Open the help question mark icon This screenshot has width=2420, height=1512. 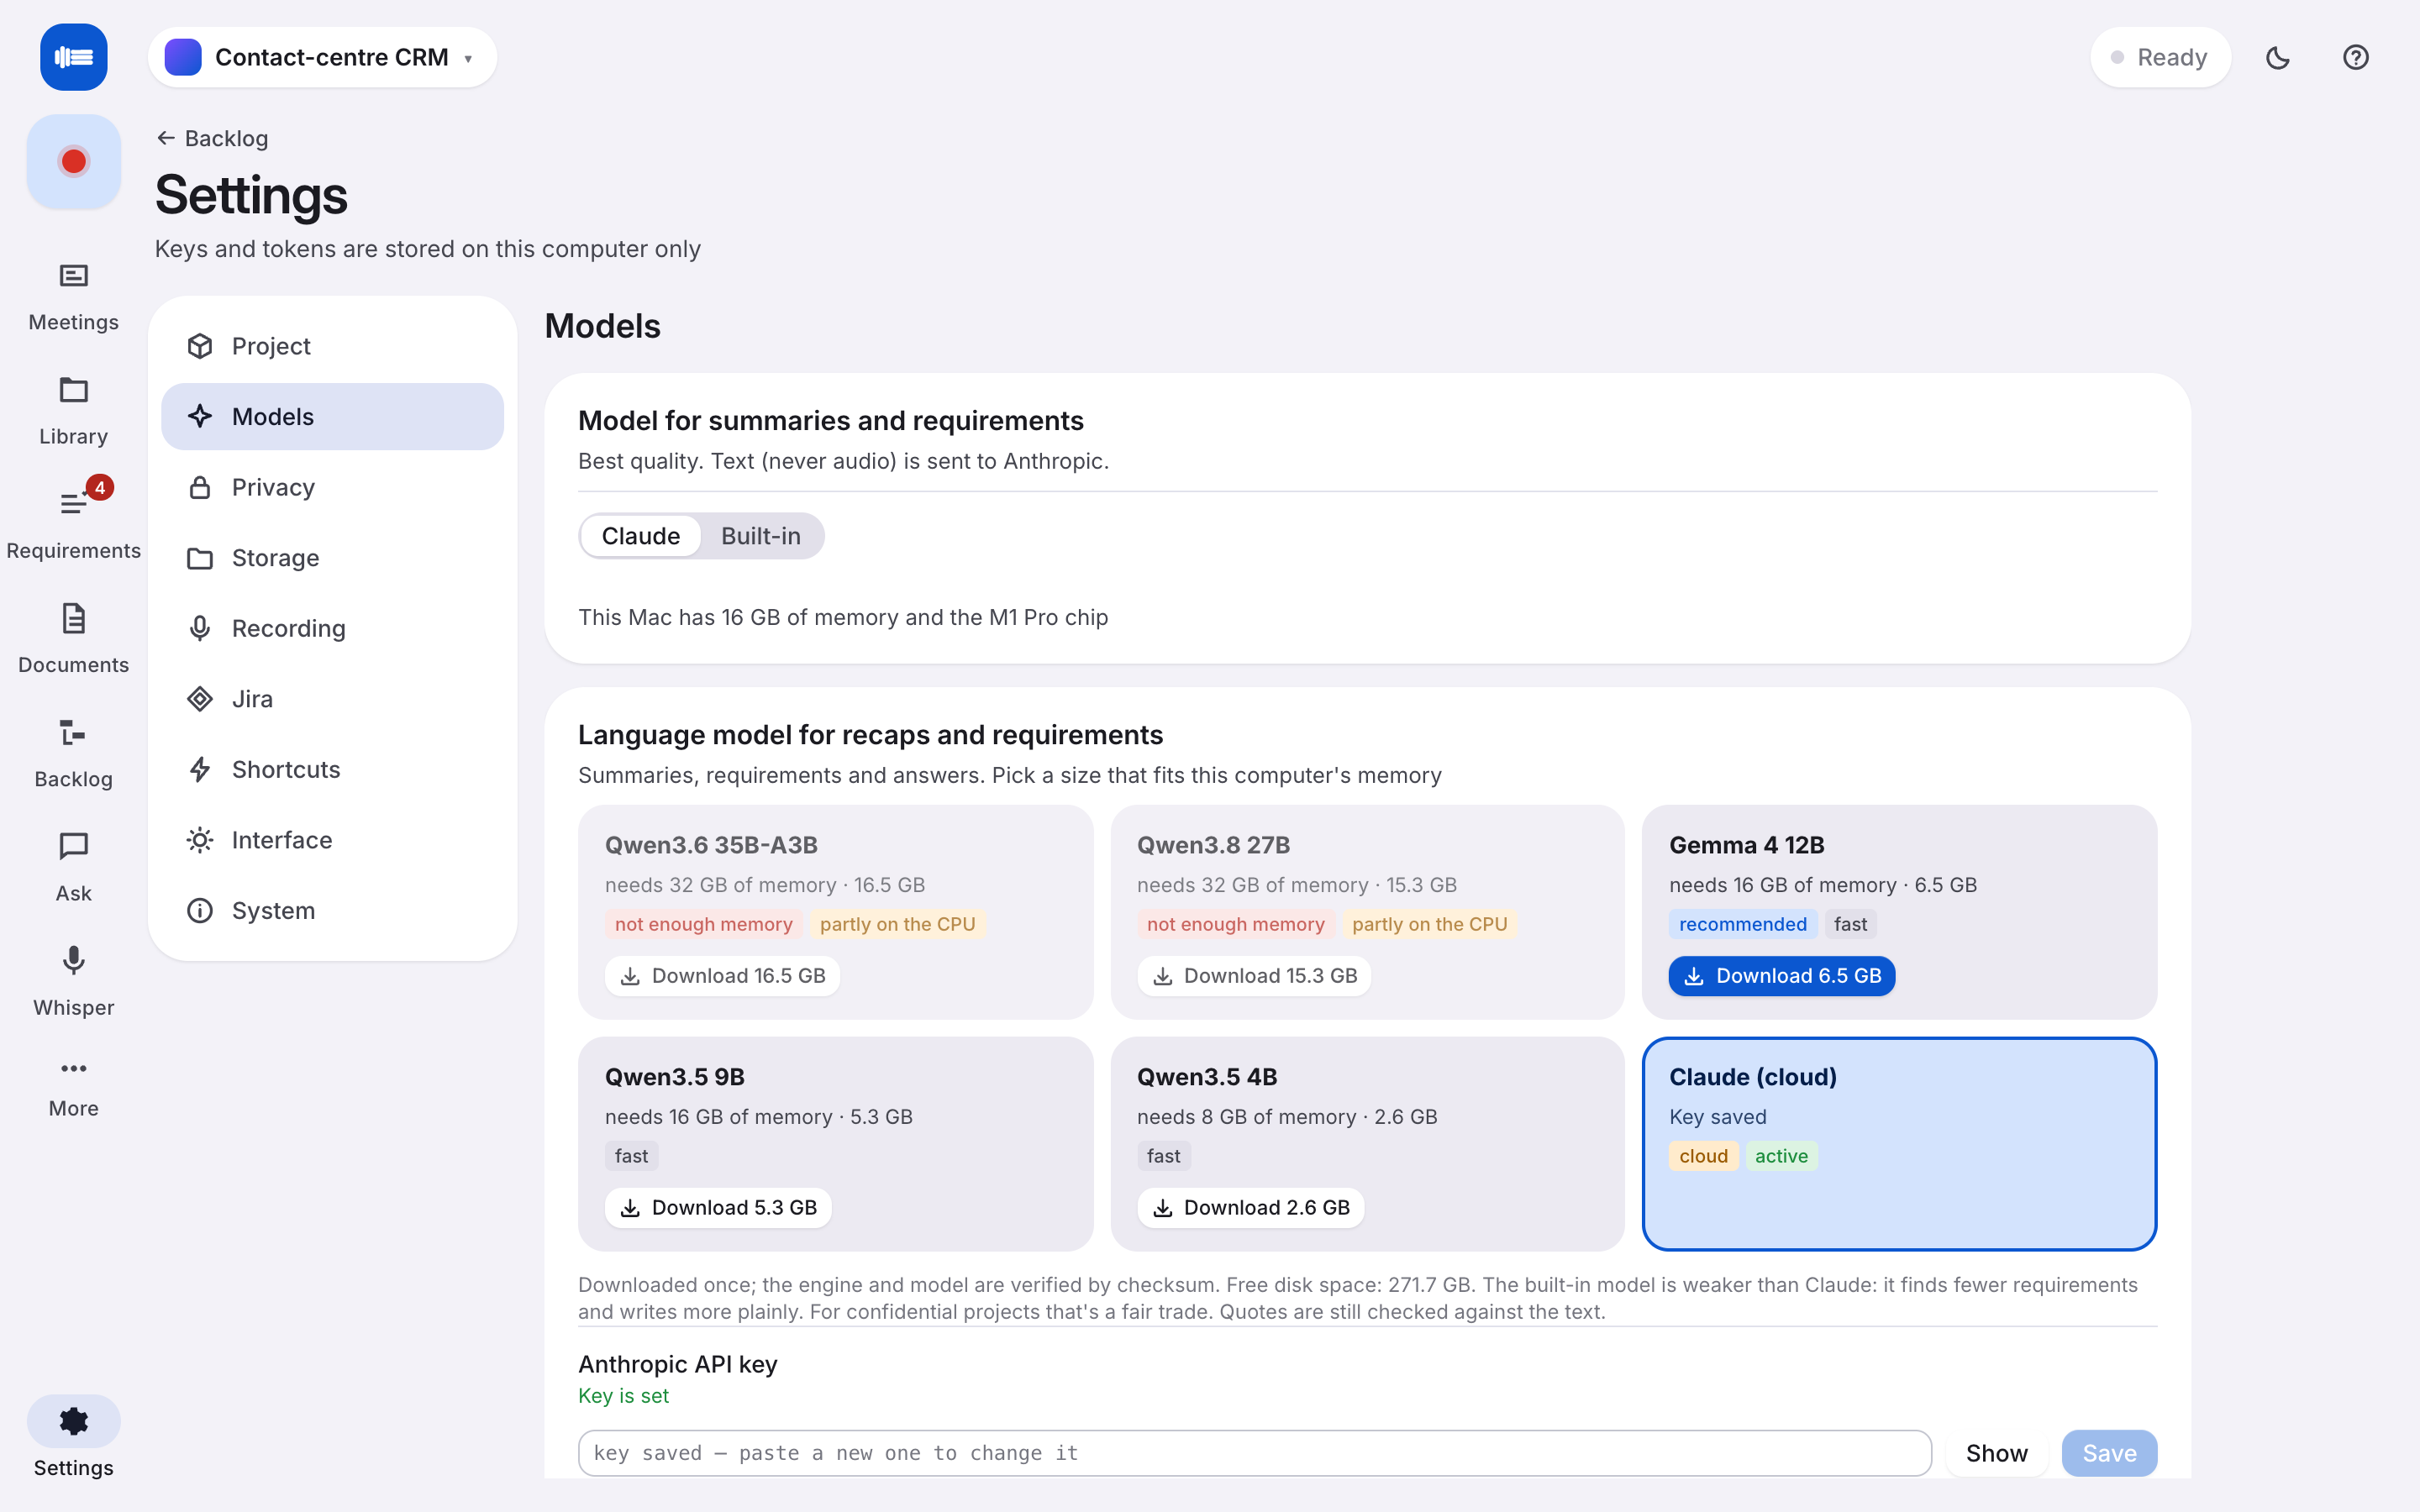tap(2355, 57)
